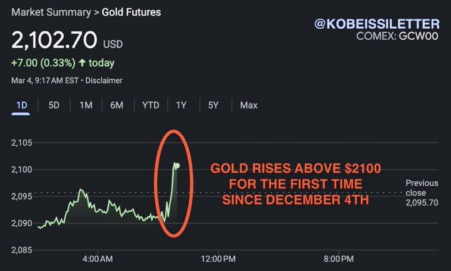Select the Max range tab

pos(249,105)
